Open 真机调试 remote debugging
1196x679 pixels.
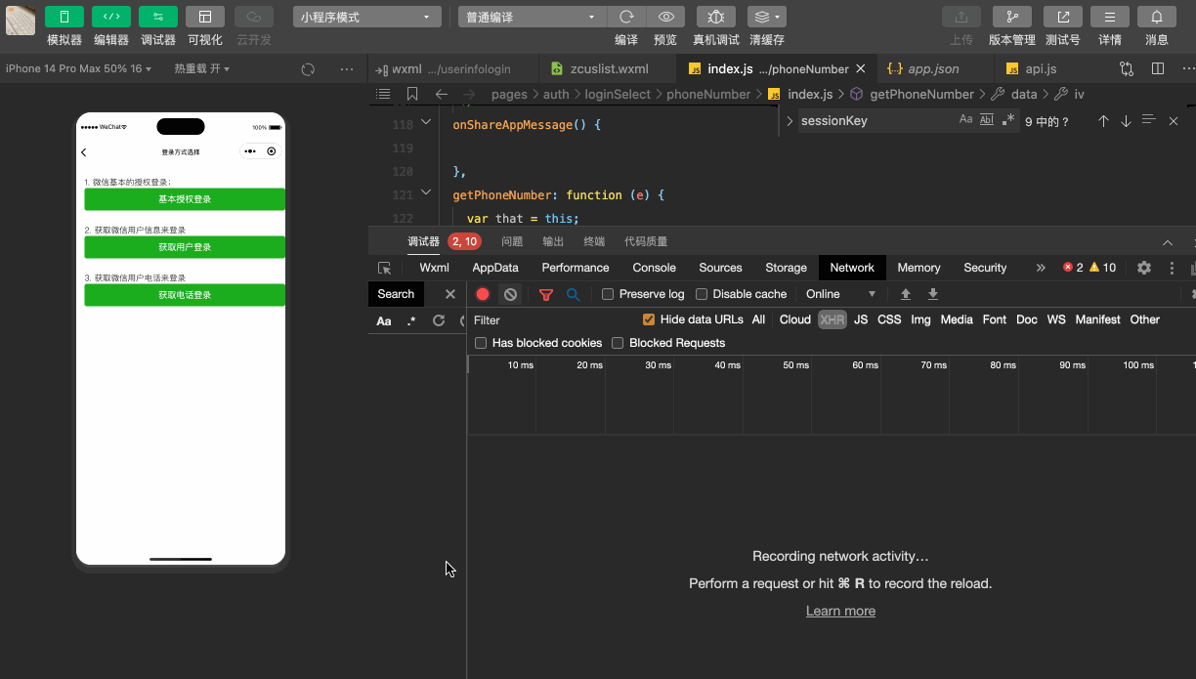(x=715, y=16)
